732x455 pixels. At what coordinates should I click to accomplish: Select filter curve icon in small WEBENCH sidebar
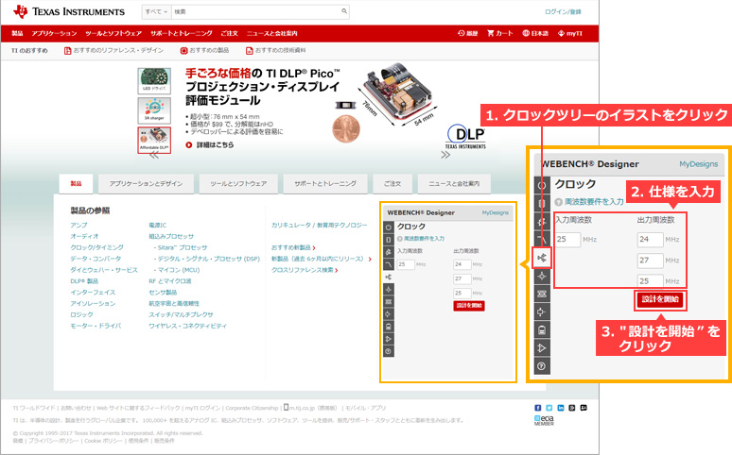click(x=389, y=264)
